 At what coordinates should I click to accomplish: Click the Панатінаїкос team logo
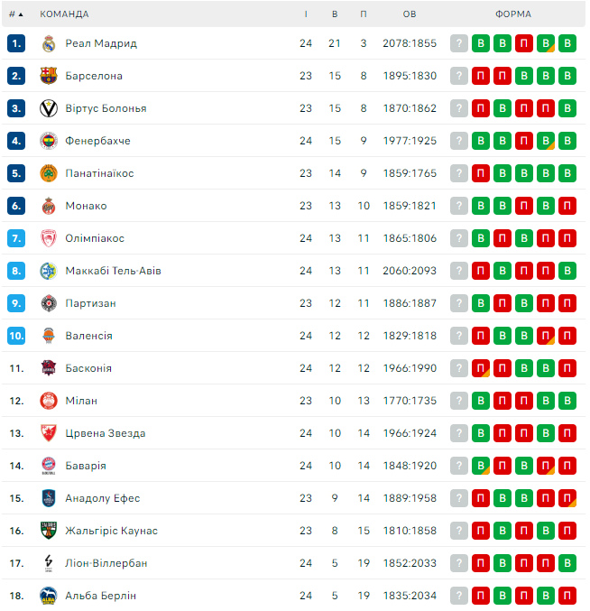[49, 173]
